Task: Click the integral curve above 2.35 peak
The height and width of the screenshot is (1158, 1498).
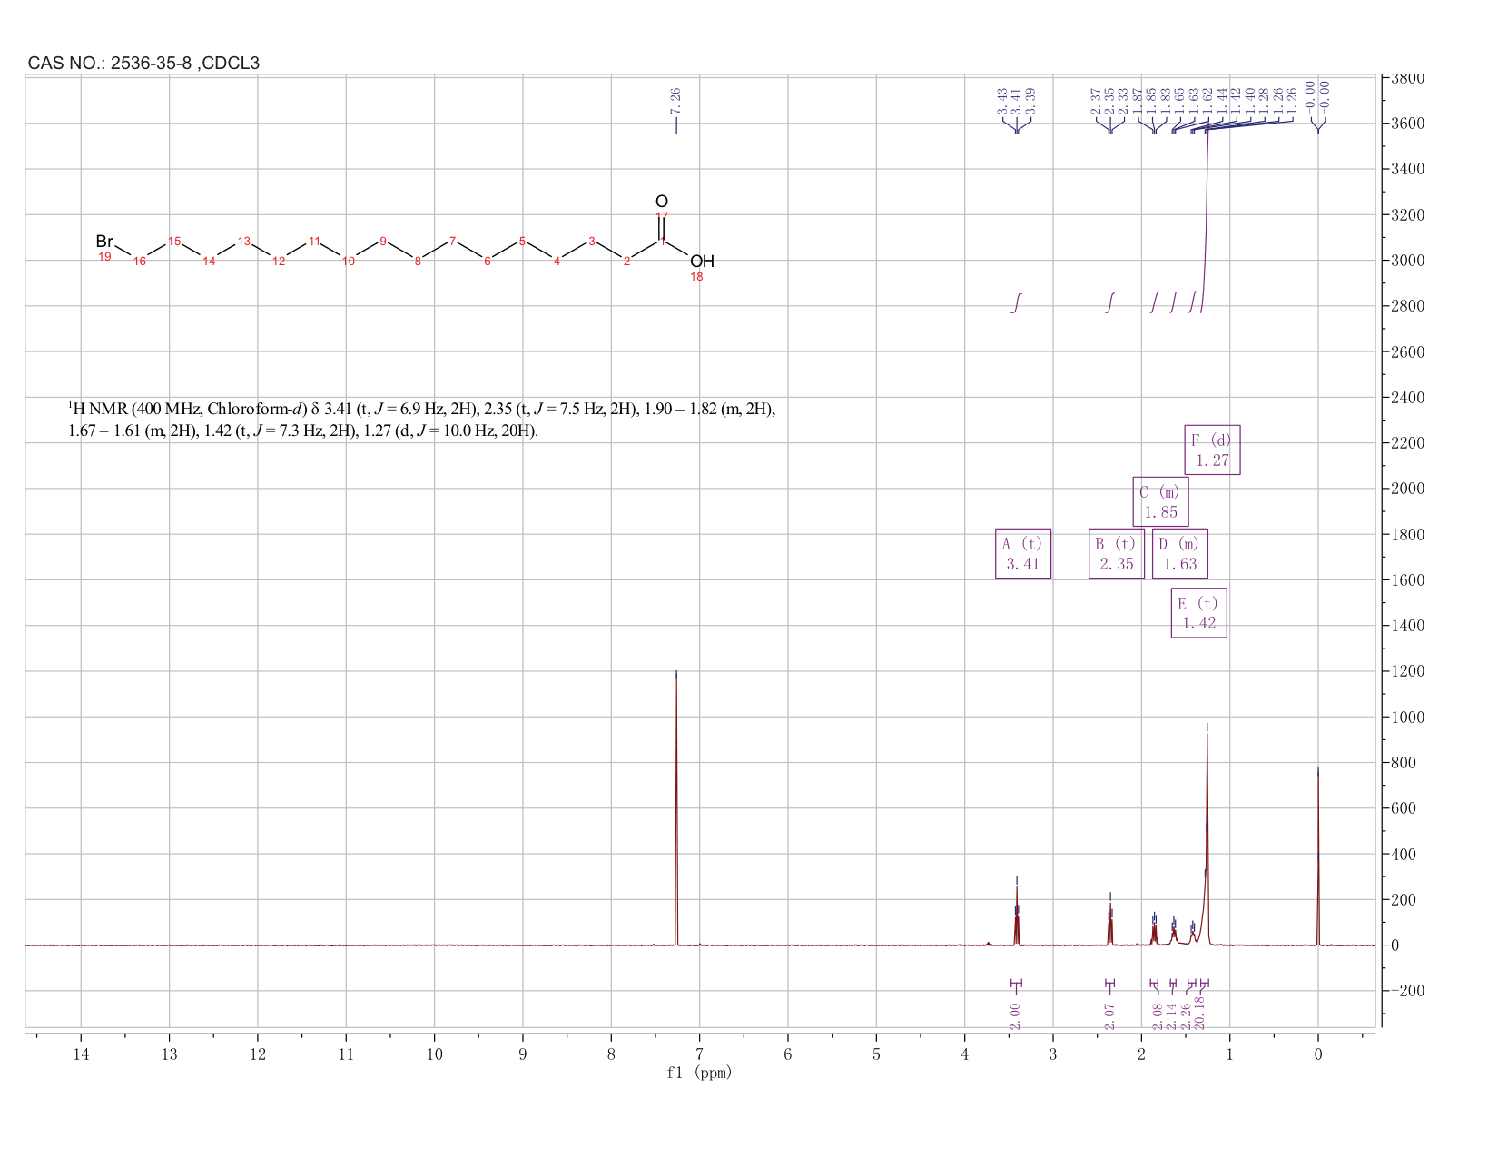Action: pos(1110,303)
